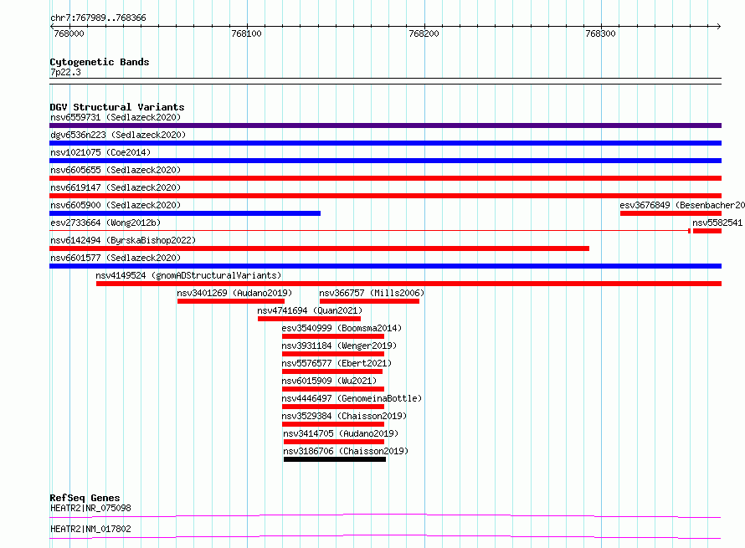Click the red nsv6015909 variant bar
Image resolution: width=745 pixels, height=548 pixels.
333,389
